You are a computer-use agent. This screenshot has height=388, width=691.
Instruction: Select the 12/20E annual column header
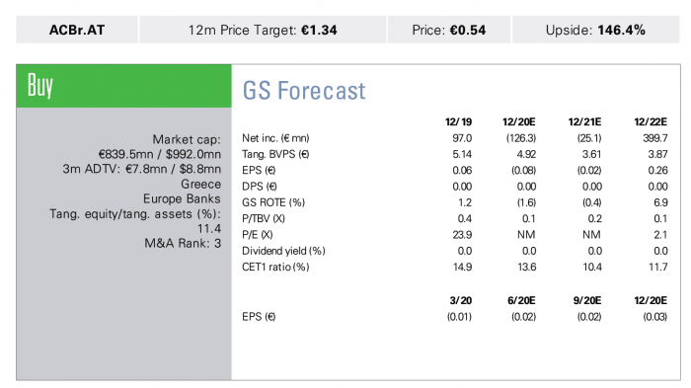point(518,121)
